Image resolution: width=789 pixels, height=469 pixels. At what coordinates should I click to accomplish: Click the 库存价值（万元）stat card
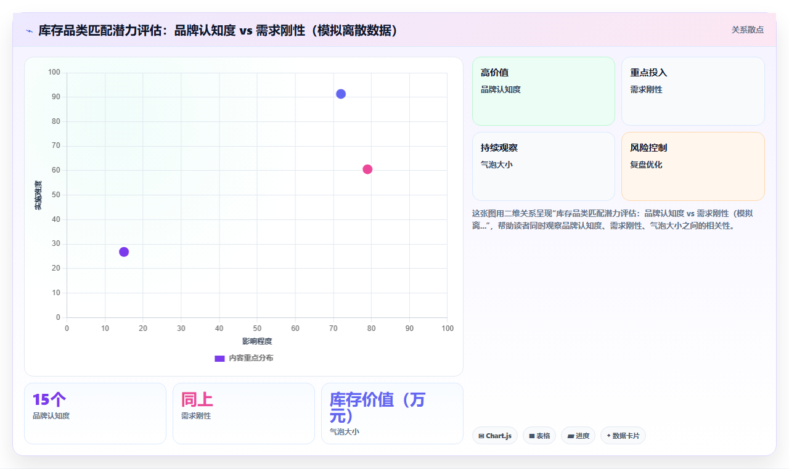click(392, 414)
